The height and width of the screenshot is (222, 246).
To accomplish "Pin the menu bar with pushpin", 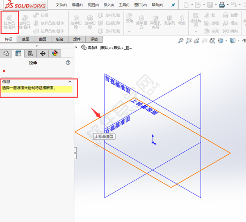I will [x=173, y=5].
